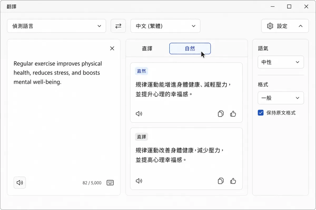
Task: Open the 語氣 dropdown showing 中性
Action: point(281,62)
